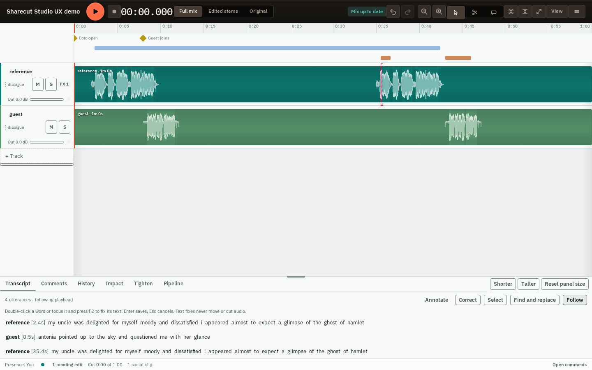Click the fit-to-selection frame icon
592x370 pixels.
511,12
